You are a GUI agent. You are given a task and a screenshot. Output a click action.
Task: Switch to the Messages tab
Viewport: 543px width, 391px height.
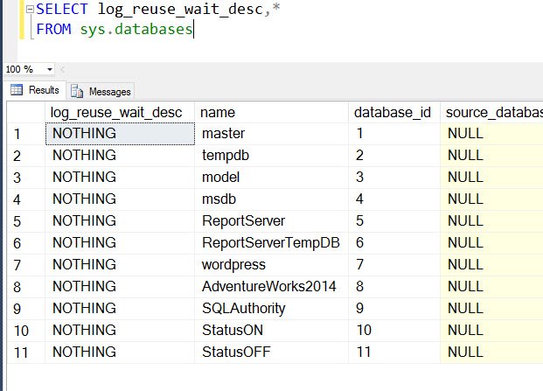[101, 92]
